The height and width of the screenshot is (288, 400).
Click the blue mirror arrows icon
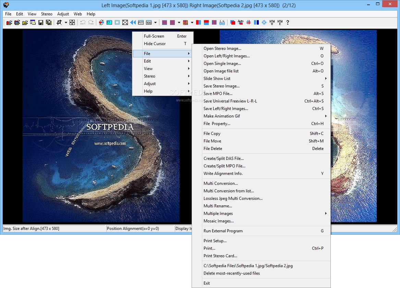coord(133,22)
